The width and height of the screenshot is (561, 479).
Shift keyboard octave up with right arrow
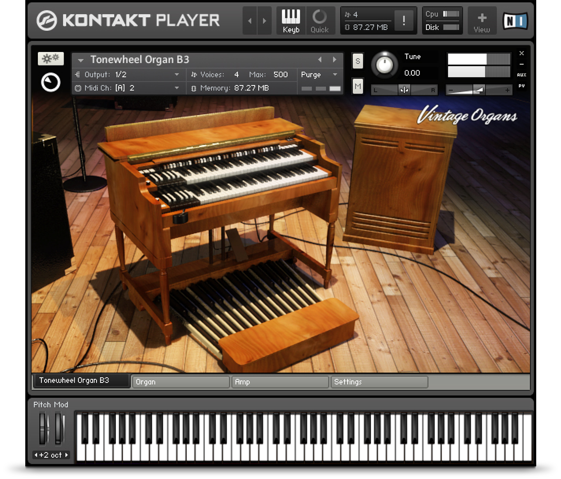click(67, 455)
